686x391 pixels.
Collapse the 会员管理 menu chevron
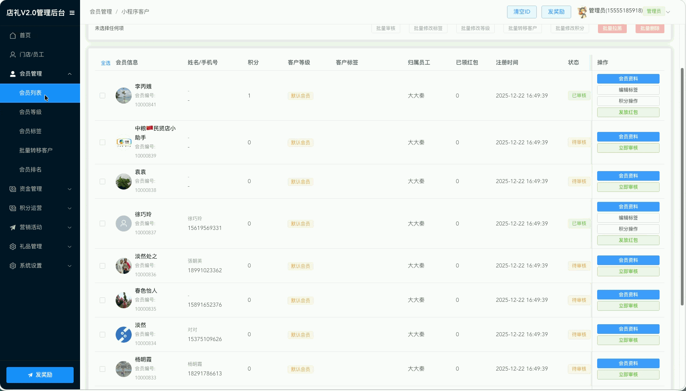pyautogui.click(x=70, y=74)
